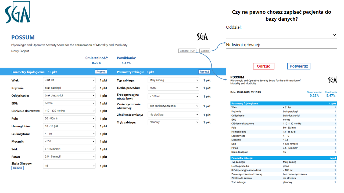Click the Nowy Pacjent text
Screen dimensions: 344x193
[20, 51]
